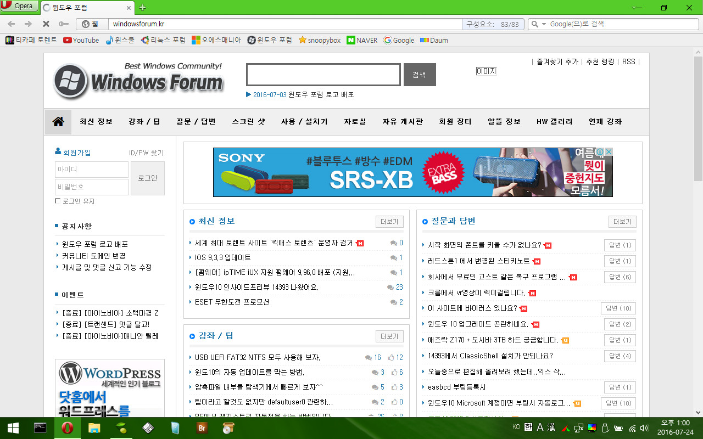Open HW 갤러리 menu item
The height and width of the screenshot is (439, 703).
pyautogui.click(x=555, y=122)
